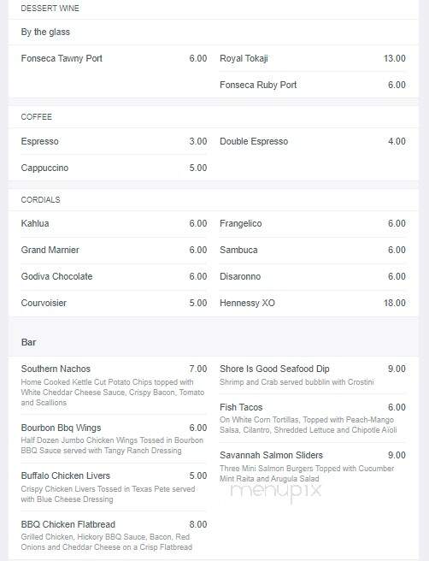Select the Fonseca Tawny Port item
The height and width of the screenshot is (561, 429).
pyautogui.click(x=62, y=58)
